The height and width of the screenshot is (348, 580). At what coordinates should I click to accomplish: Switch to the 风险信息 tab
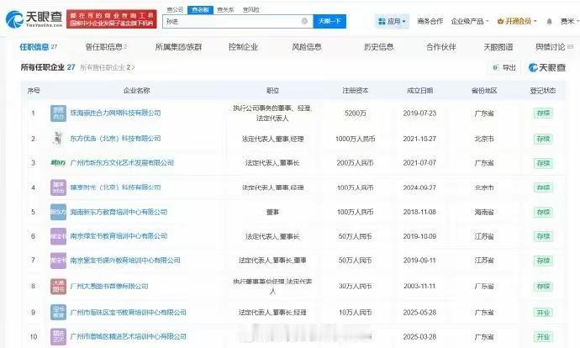point(307,47)
